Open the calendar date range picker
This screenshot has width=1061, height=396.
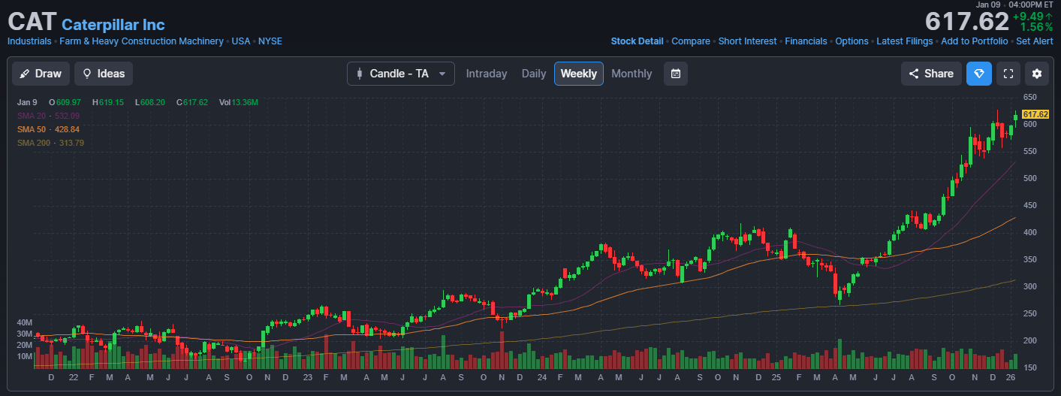(676, 74)
